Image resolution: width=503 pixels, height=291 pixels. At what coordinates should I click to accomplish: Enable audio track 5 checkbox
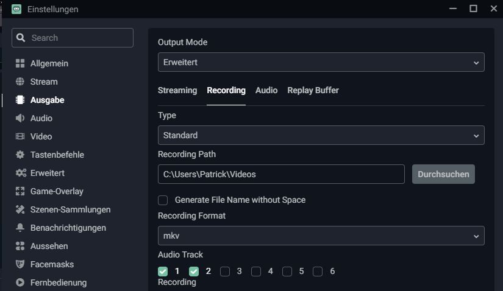[x=287, y=272]
